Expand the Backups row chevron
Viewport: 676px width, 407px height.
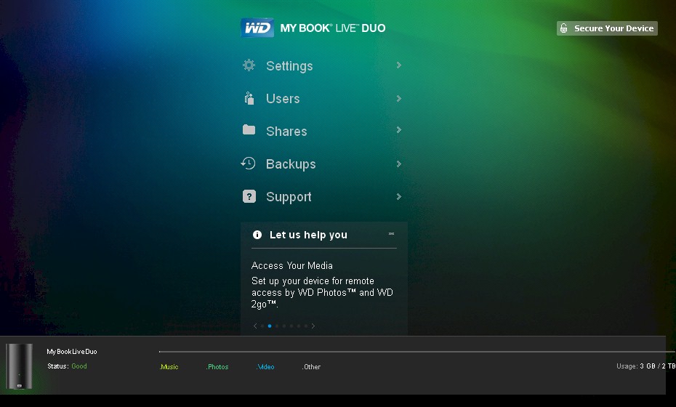(x=399, y=164)
